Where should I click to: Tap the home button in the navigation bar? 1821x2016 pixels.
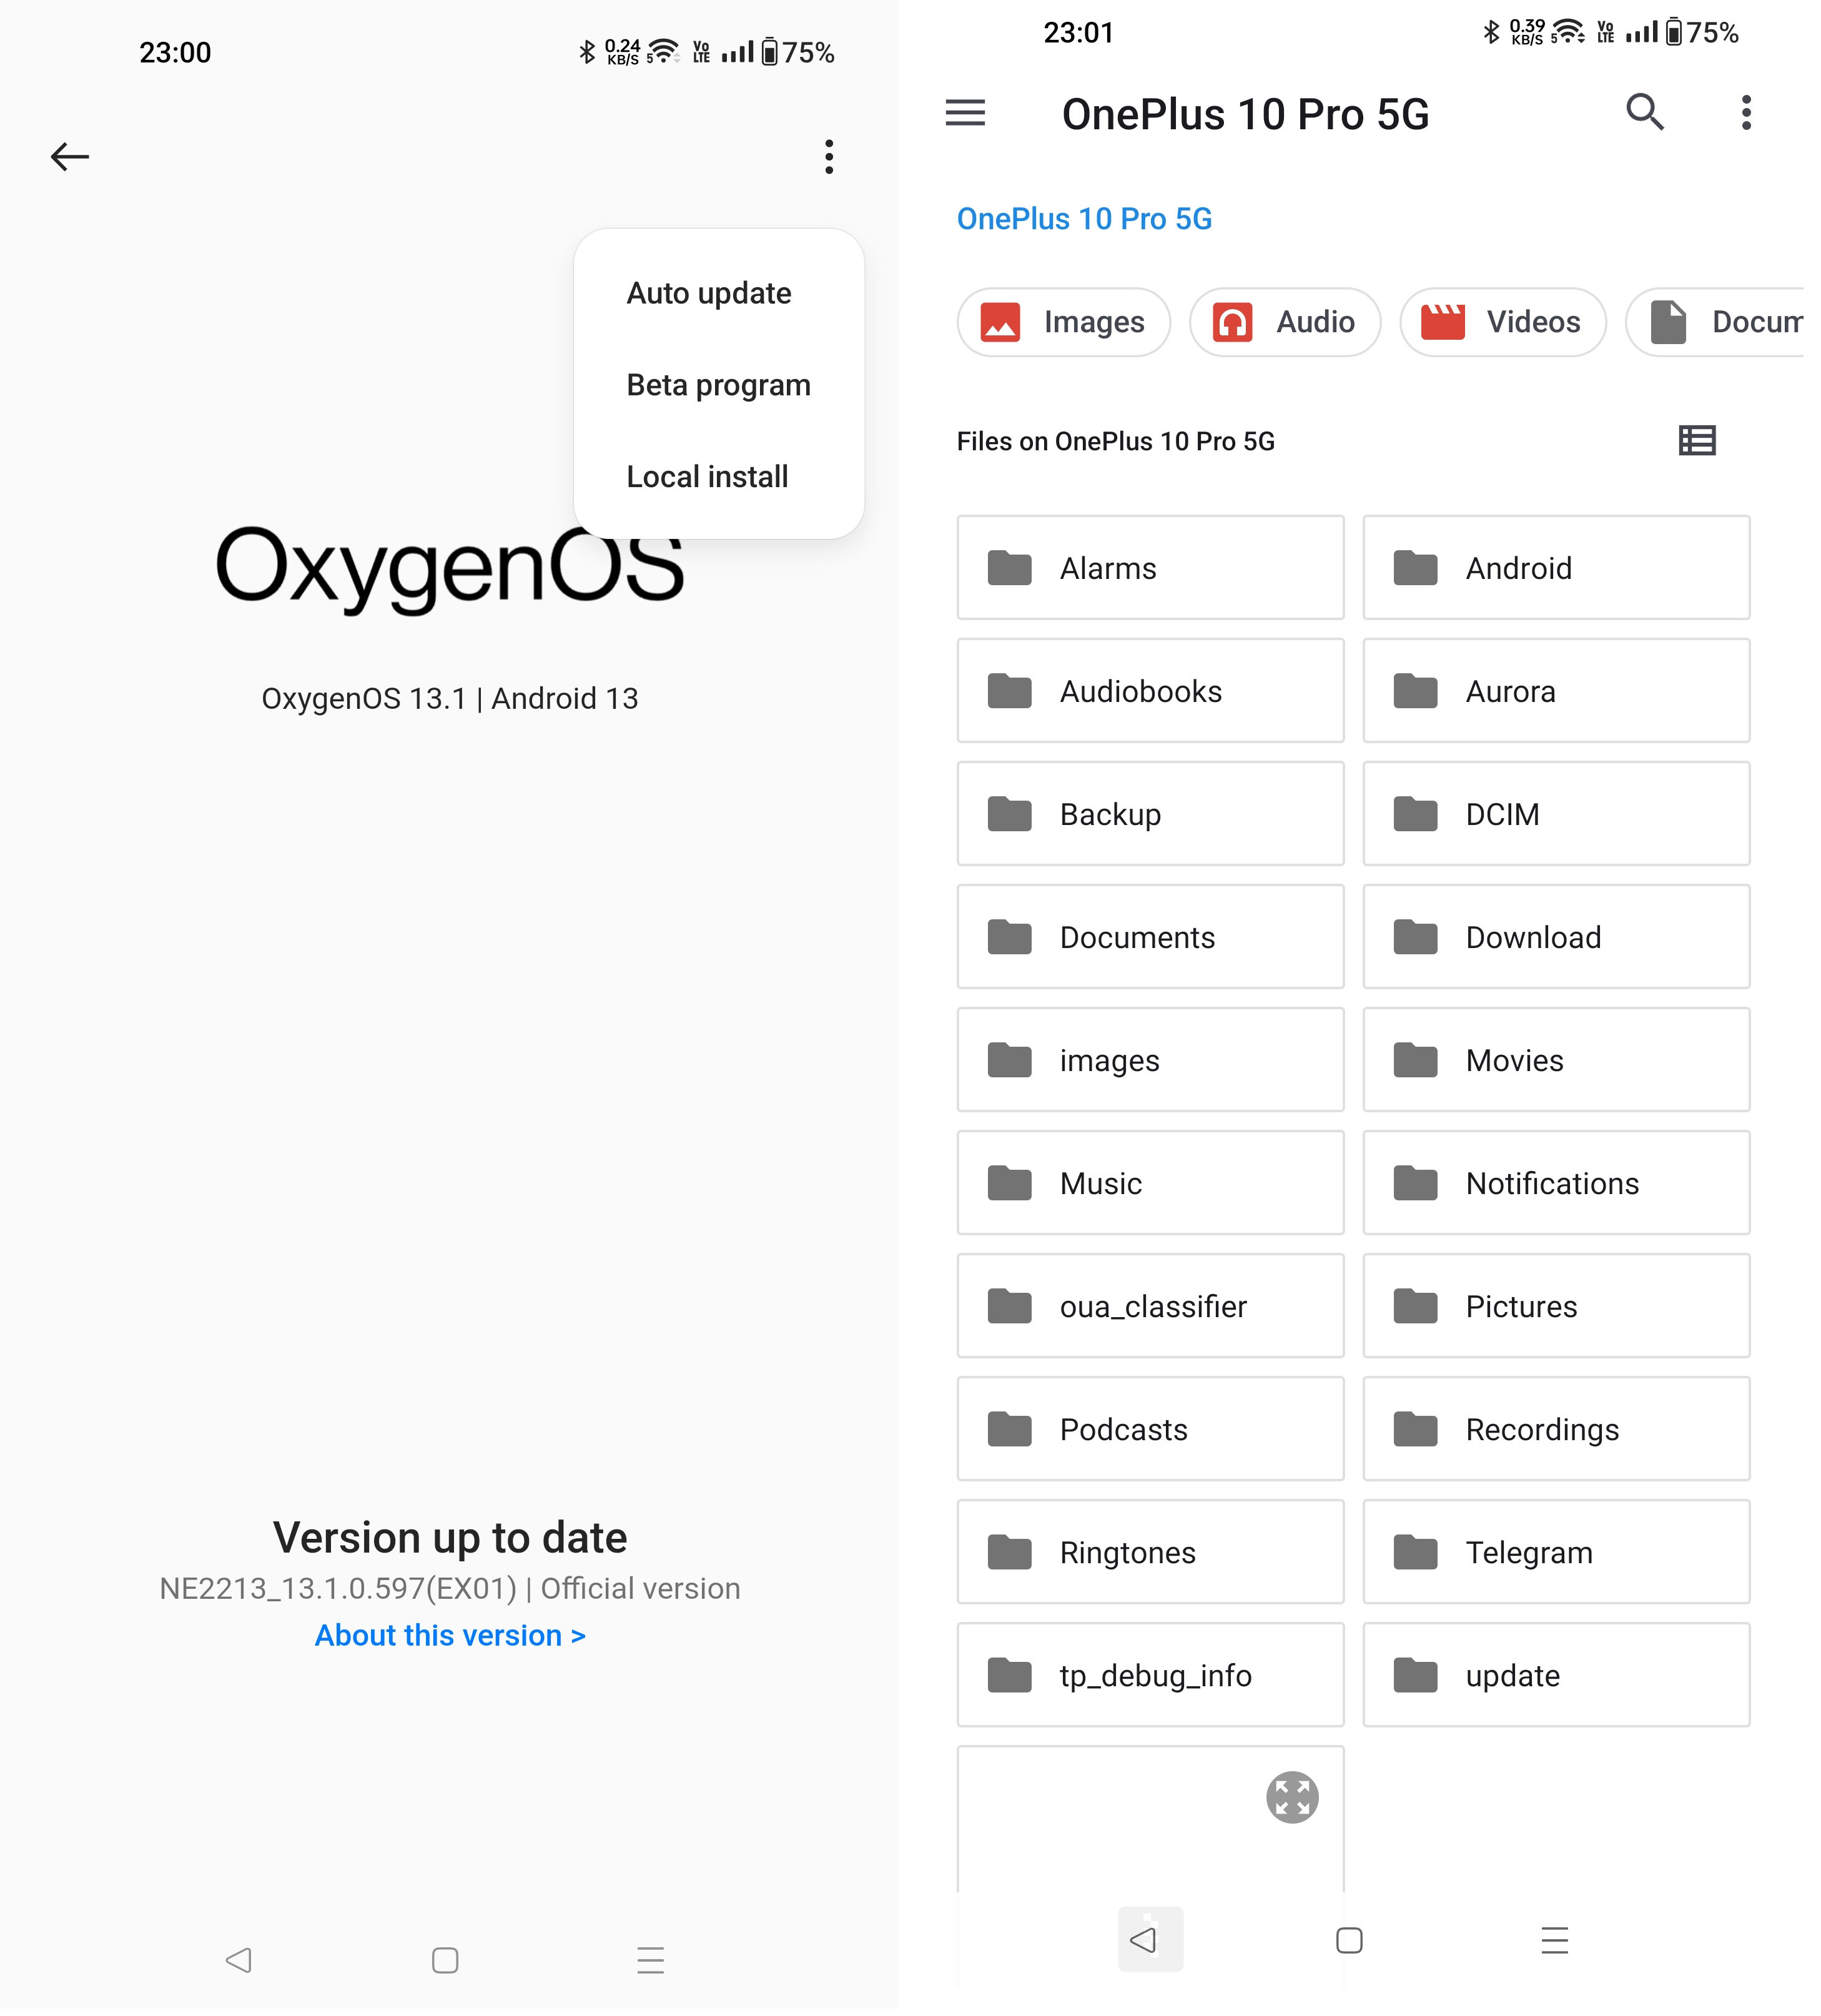coord(1349,1940)
